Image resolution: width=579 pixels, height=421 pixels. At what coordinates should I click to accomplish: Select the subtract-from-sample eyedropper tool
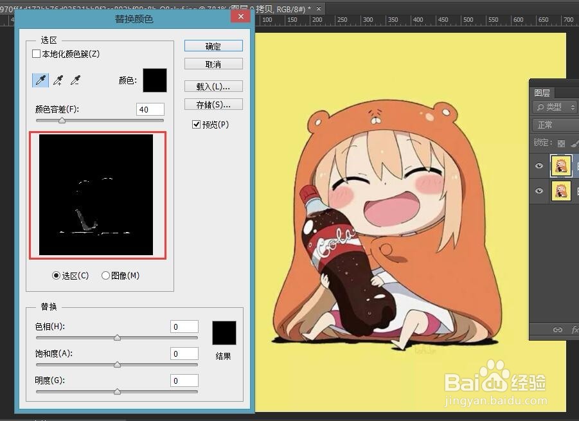(75, 80)
